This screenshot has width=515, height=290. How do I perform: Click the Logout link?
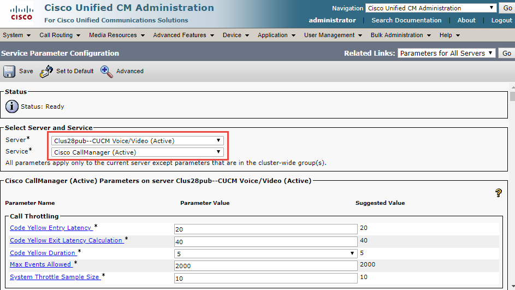coord(501,20)
